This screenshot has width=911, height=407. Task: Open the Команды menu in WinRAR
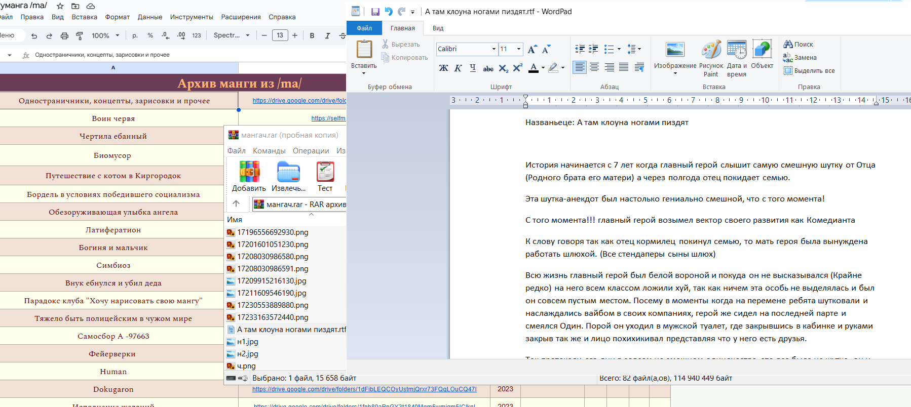point(269,151)
